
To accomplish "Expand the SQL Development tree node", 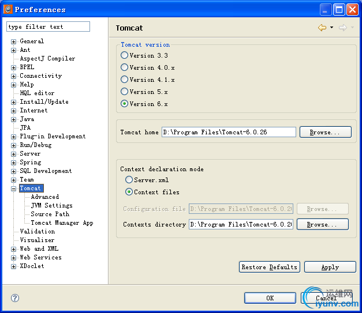I will pos(14,171).
